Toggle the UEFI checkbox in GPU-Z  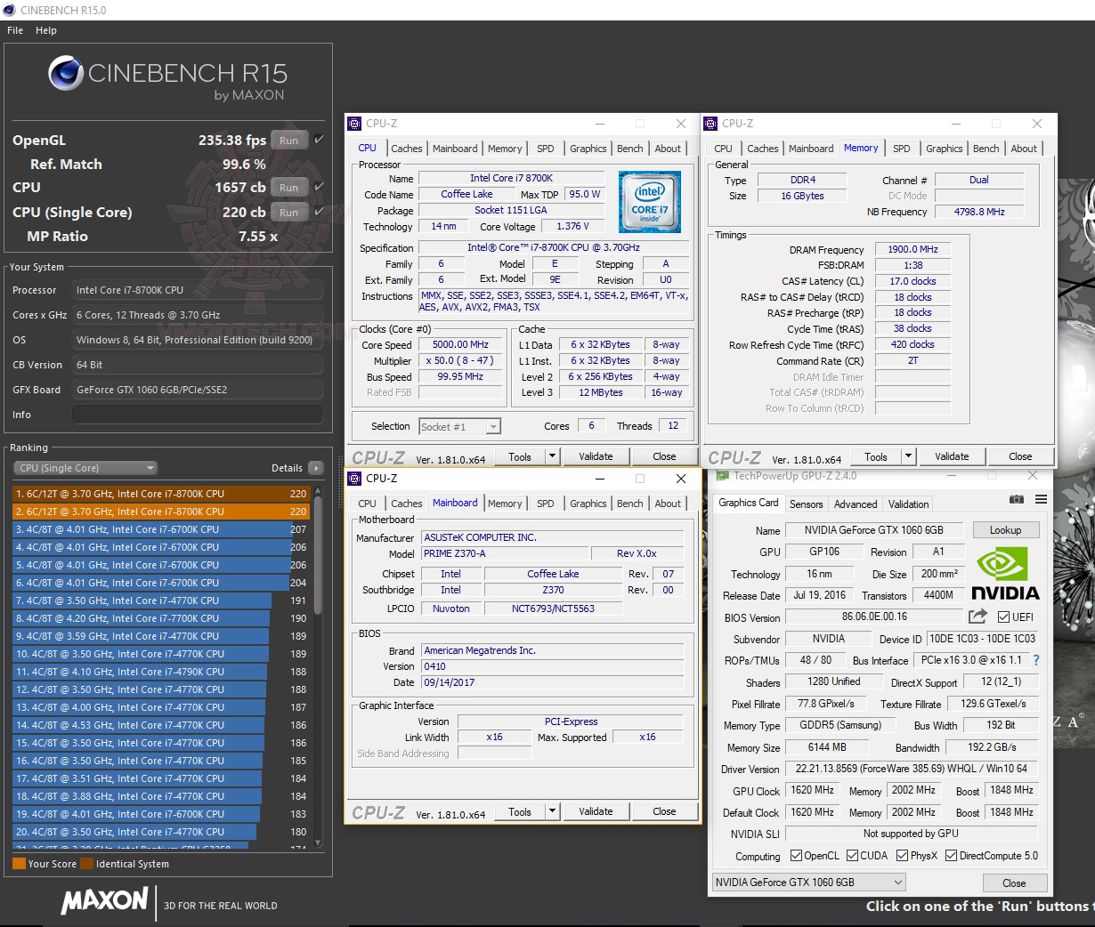(x=1003, y=617)
